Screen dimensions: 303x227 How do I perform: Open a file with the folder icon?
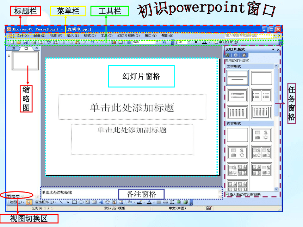tap(19, 42)
